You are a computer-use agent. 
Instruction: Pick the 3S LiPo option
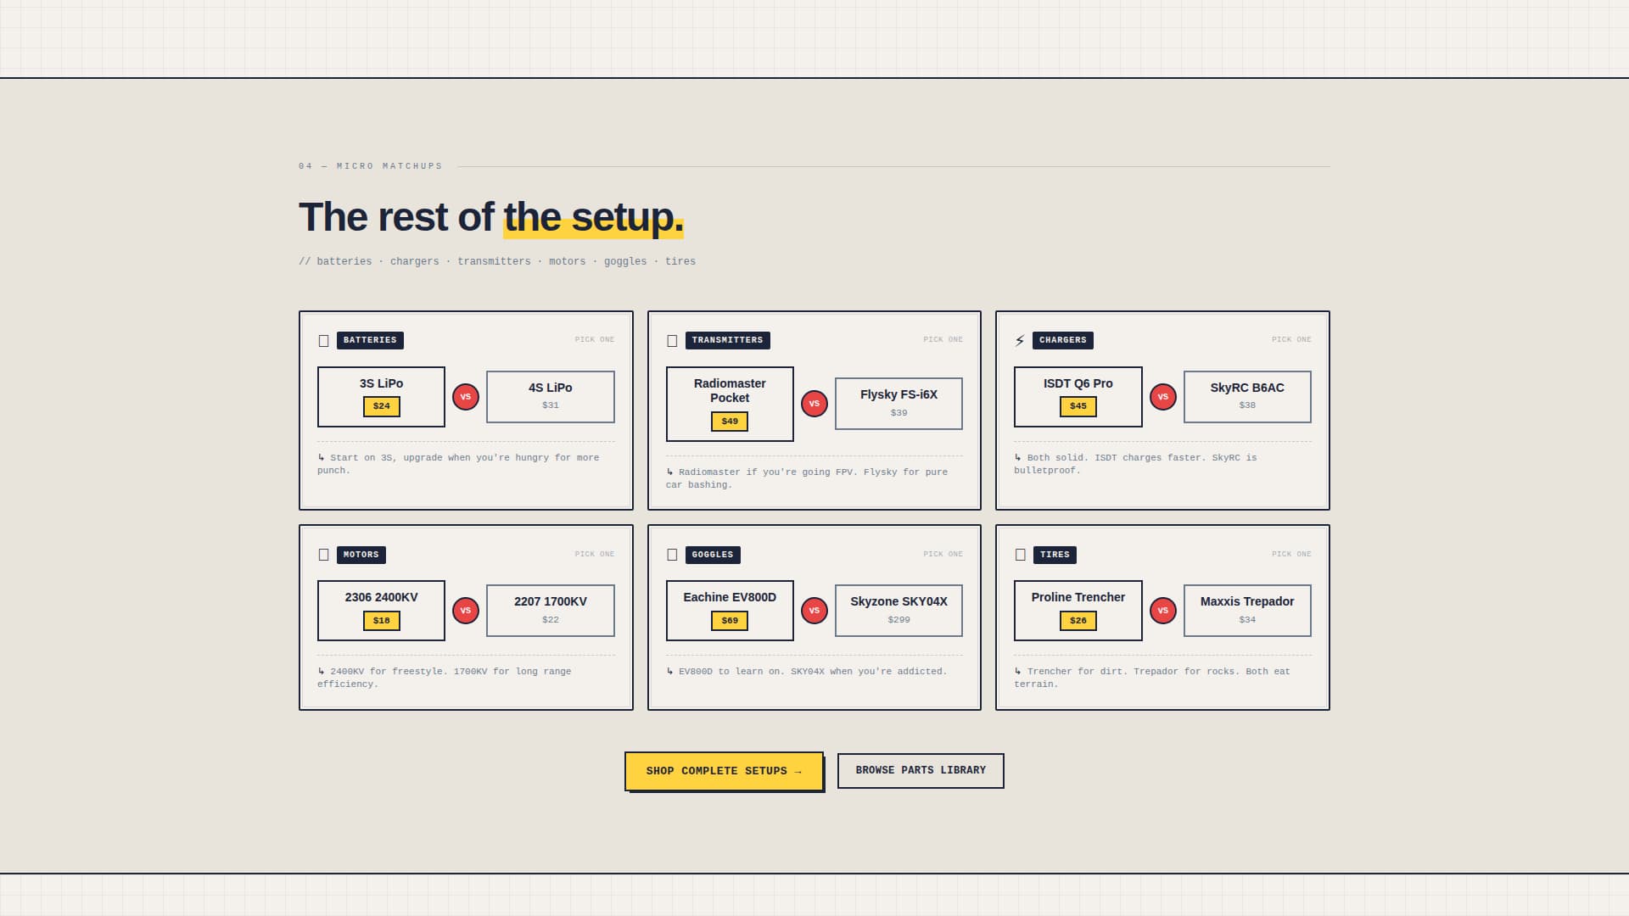point(381,397)
